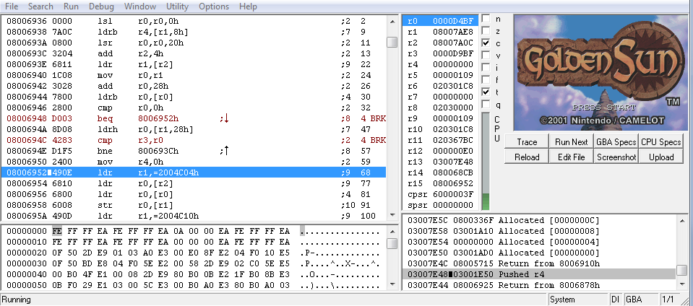Toggle the z flag checkbox
Image resolution: width=693 pixels, height=306 pixels.
486,31
